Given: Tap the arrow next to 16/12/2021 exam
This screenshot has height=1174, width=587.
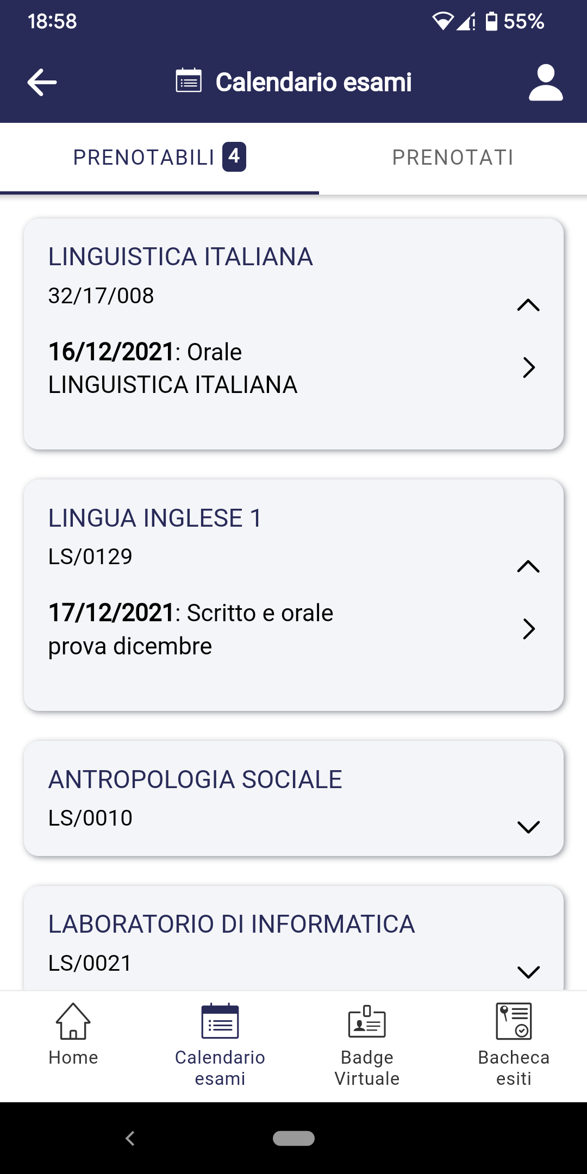Looking at the screenshot, I should 529,367.
